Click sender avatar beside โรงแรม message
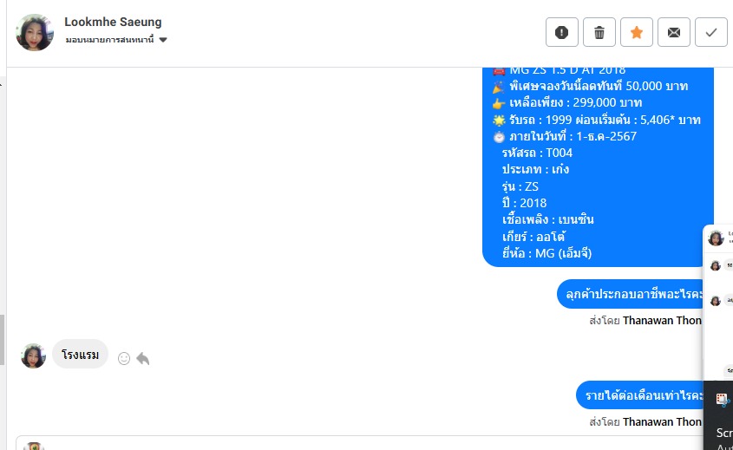733x450 pixels. (33, 355)
